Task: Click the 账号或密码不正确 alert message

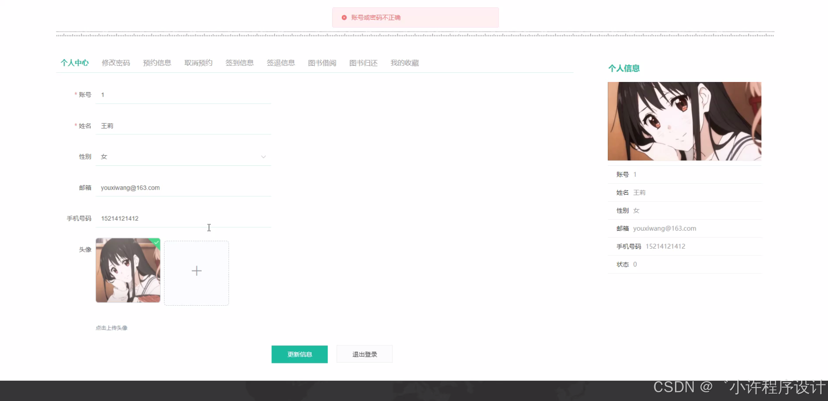Action: [x=376, y=17]
